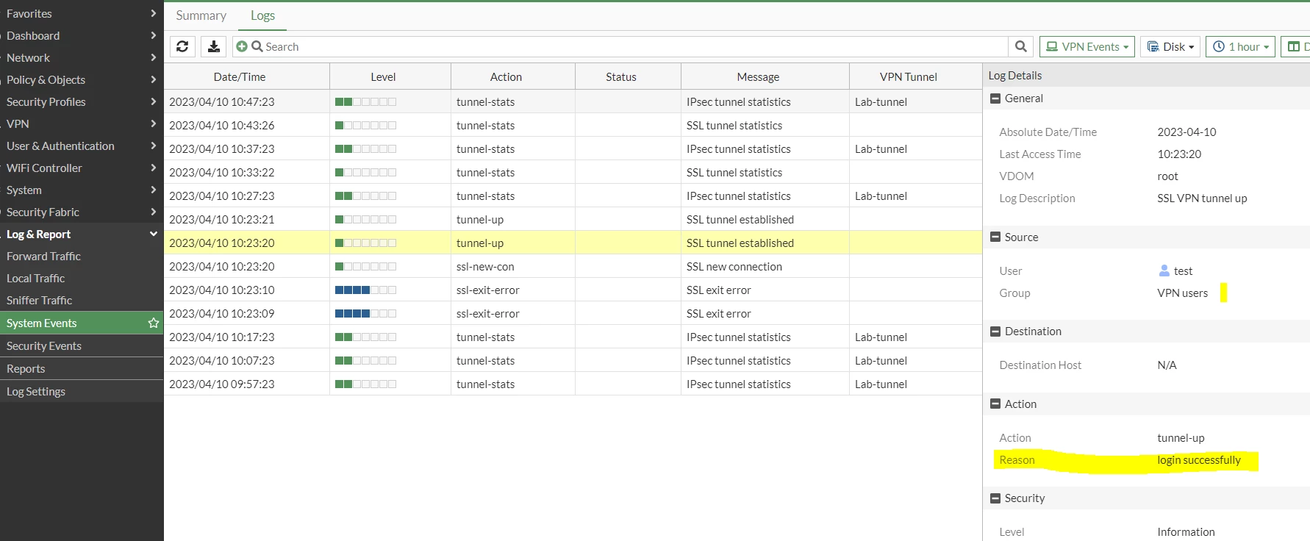Expand the Dashboard menu
The width and height of the screenshot is (1310, 541).
(82, 35)
